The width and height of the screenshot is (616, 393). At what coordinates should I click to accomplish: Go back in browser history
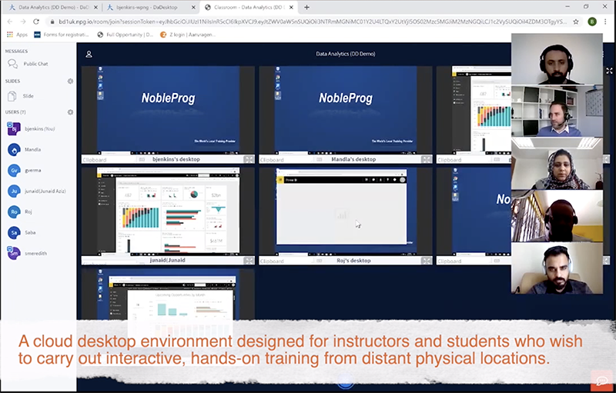coord(10,22)
